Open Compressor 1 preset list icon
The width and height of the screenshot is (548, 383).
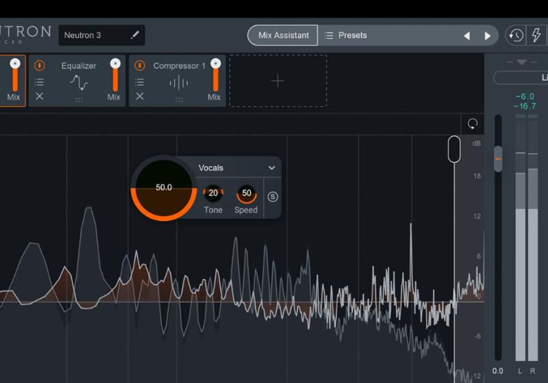click(140, 82)
